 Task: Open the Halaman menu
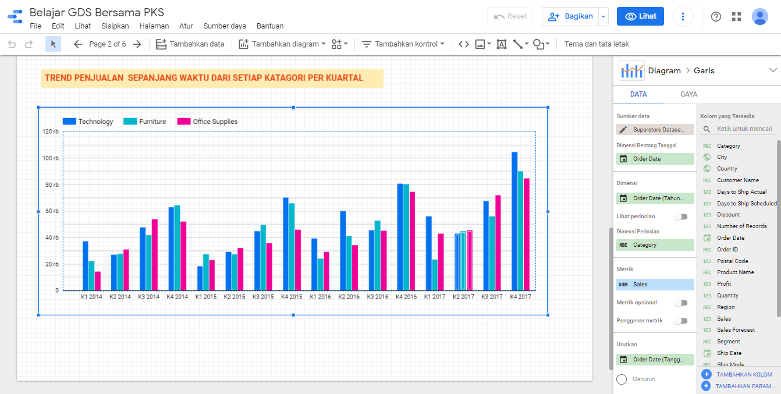[154, 26]
